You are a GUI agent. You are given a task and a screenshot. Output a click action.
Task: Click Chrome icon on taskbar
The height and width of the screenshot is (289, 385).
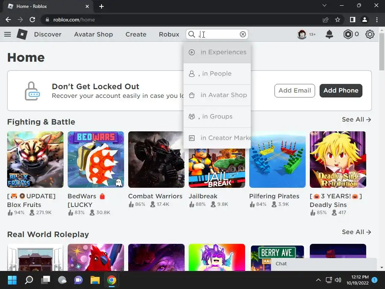111,280
